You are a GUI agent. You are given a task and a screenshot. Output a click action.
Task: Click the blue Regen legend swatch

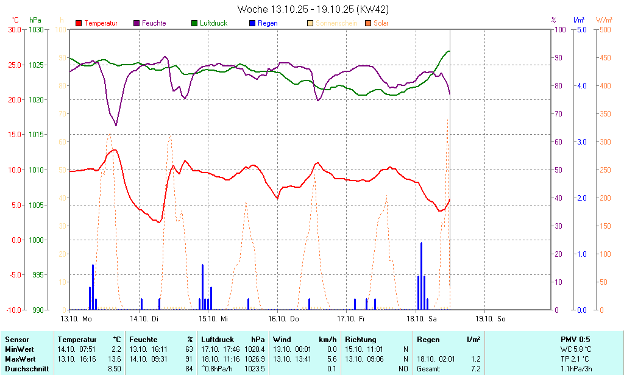click(252, 23)
